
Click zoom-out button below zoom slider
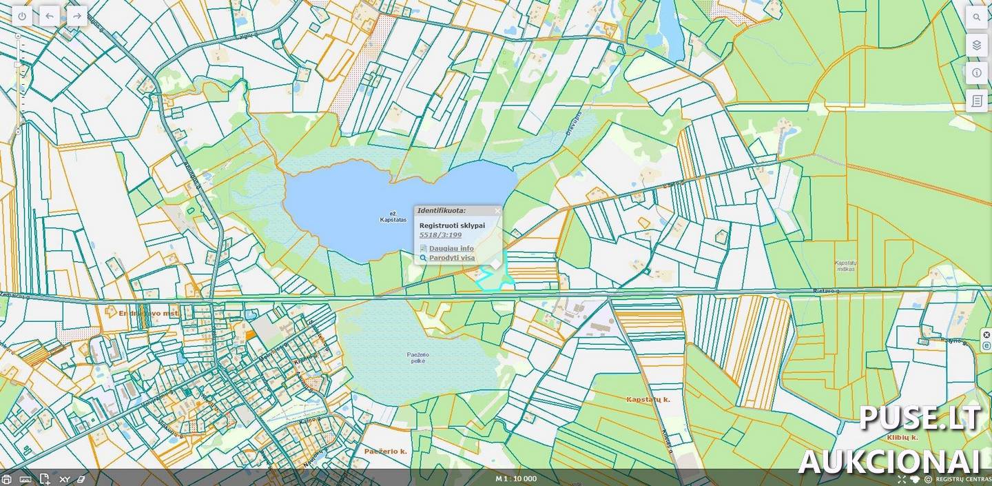pos(17,131)
